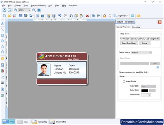Select the yellow symbol shape tool
Image resolution: width=164 pixels, height=125 pixels.
(x=2, y=58)
